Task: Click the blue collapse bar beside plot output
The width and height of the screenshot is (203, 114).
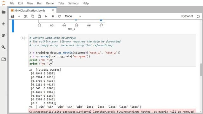Action: pos(13,26)
